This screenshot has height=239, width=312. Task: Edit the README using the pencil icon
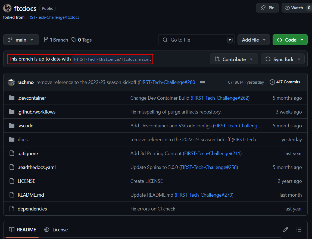[x=285, y=229]
